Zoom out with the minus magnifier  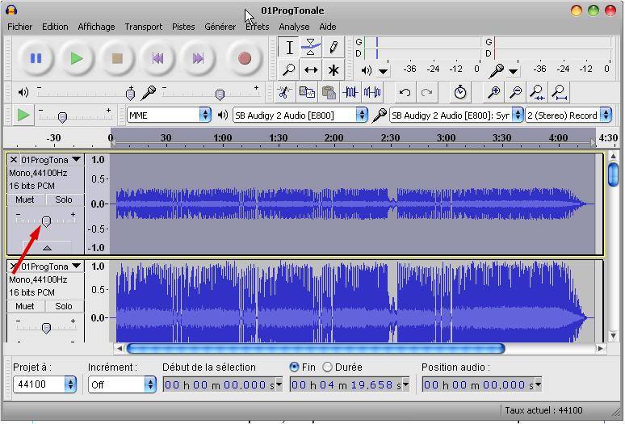coord(516,92)
